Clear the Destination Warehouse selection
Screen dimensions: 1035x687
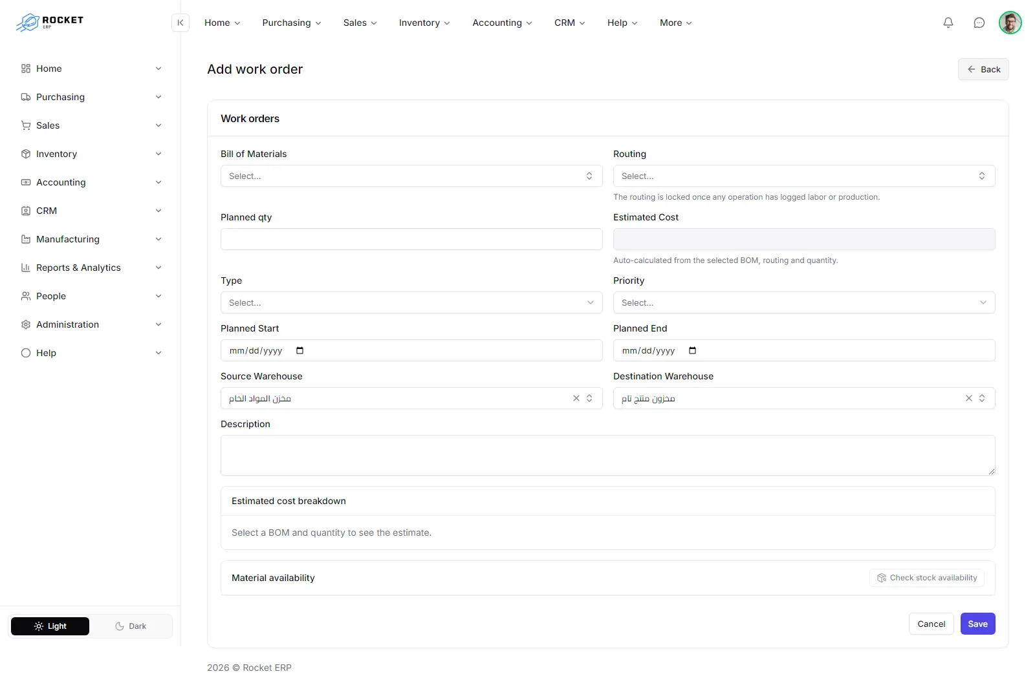[969, 398]
